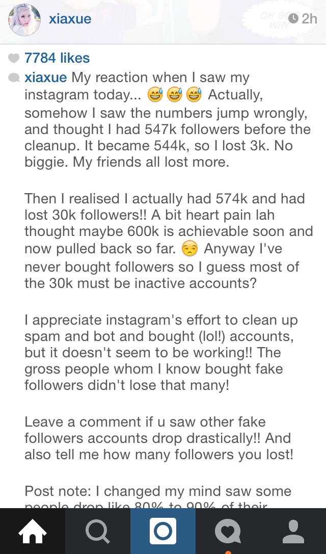Tap the orange notification dot under Activity
Screen dimensions: 326x554
pyautogui.click(x=228, y=552)
